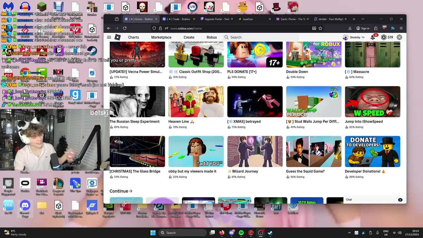Image resolution: width=423 pixels, height=238 pixels.
Task: Open the Oculus desktop shortcut
Action: tap(25, 185)
